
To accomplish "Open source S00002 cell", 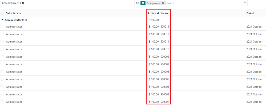I will pyautogui.click(x=165, y=102).
